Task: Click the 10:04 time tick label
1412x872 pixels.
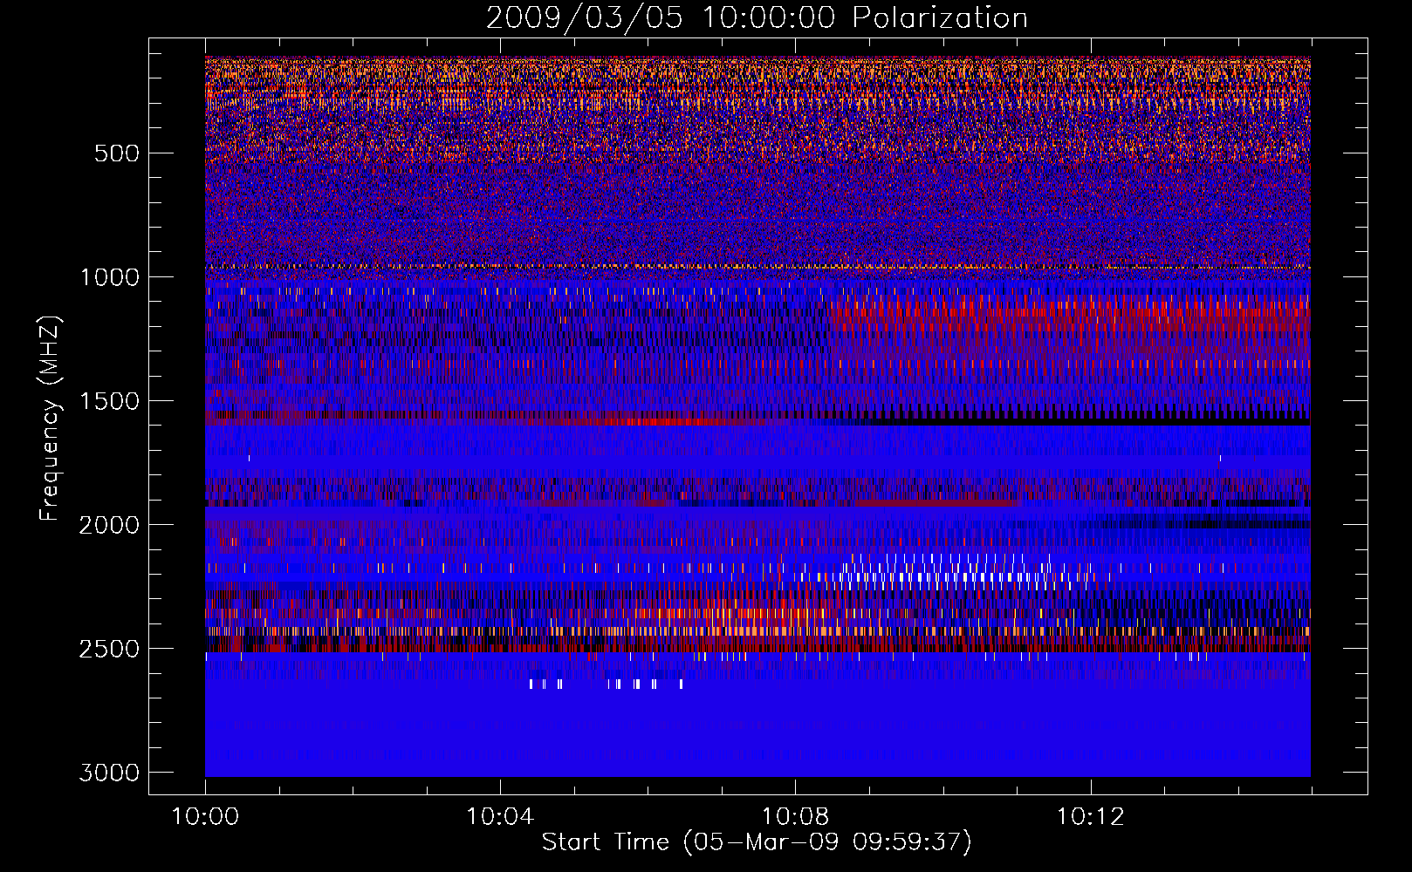Action: pyautogui.click(x=500, y=817)
